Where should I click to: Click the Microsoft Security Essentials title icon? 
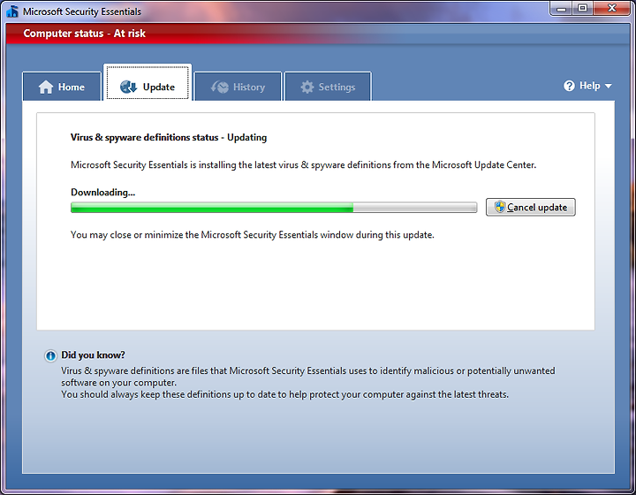point(12,11)
